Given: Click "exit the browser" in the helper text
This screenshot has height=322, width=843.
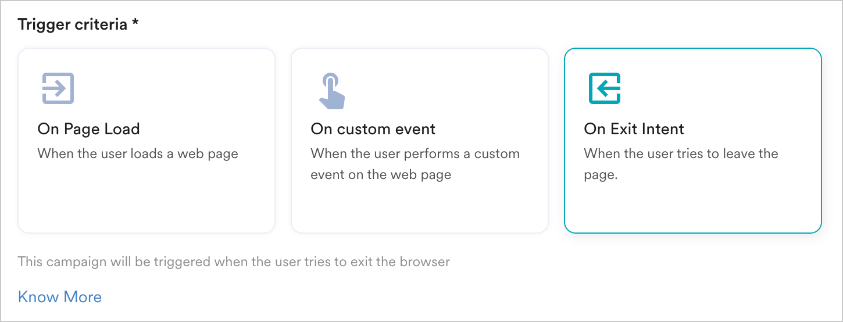Looking at the screenshot, I should (401, 262).
